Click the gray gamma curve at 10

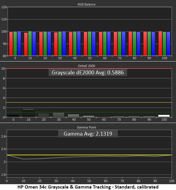tap(23, 159)
